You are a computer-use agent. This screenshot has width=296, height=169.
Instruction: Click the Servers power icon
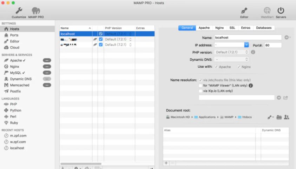pyautogui.click(x=281, y=11)
